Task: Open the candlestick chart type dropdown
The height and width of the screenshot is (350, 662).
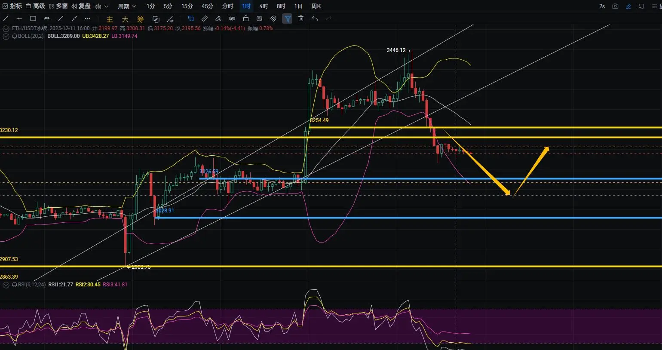Action: 102,6
